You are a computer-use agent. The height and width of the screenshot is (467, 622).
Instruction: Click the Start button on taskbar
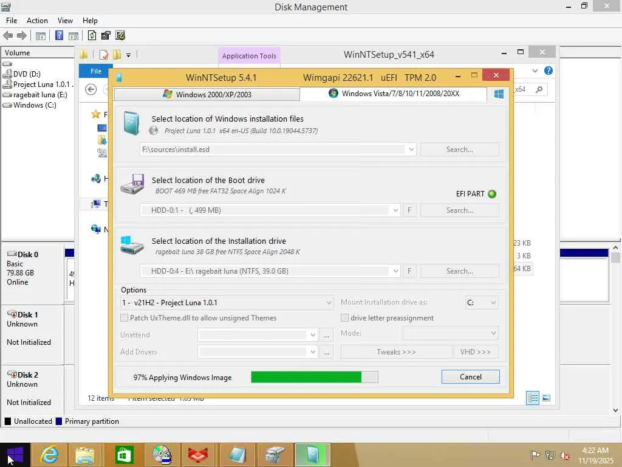tap(15, 455)
